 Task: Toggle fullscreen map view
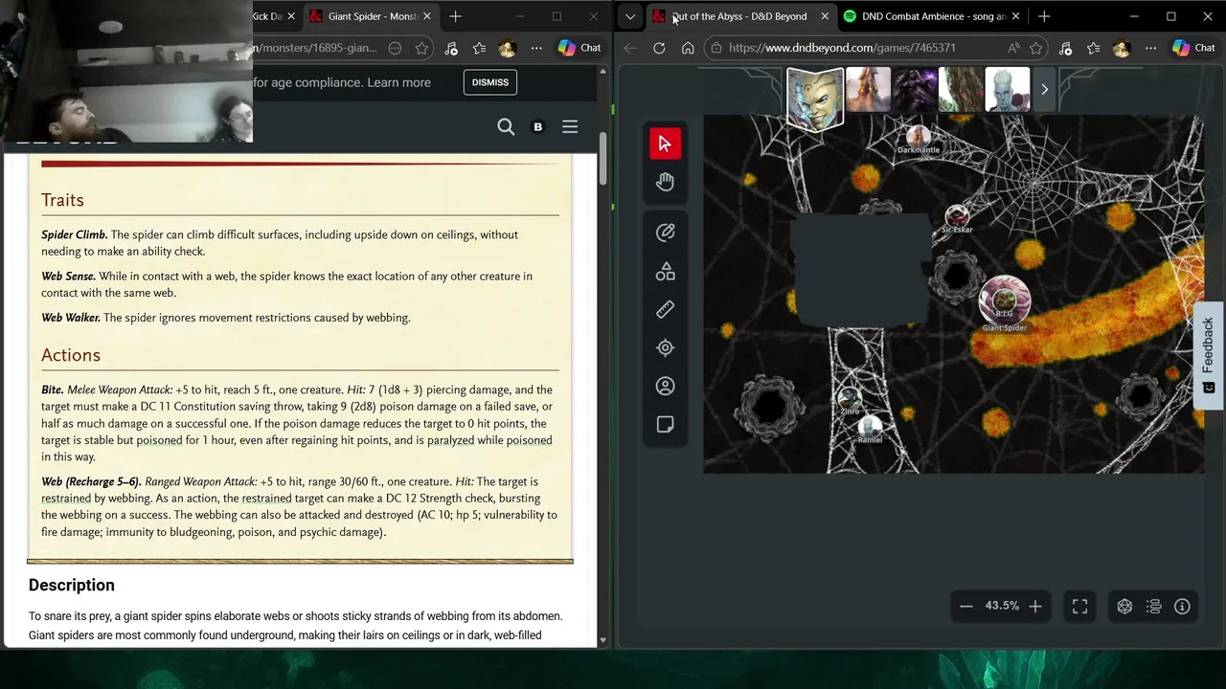[x=1079, y=606]
